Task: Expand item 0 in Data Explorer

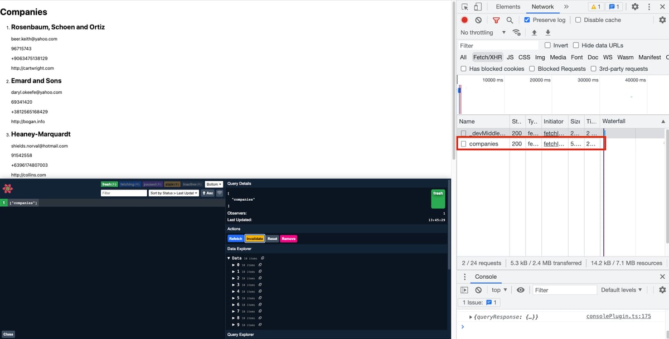Action: coord(234,265)
